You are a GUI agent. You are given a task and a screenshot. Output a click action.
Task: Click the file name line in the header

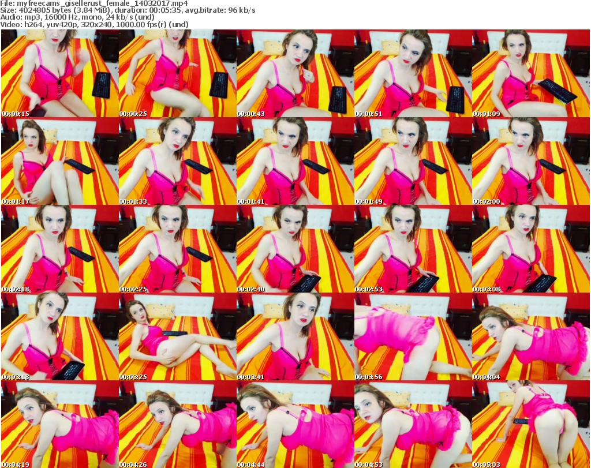click(x=94, y=3)
